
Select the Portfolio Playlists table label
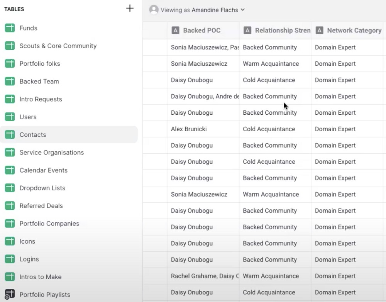pos(45,294)
